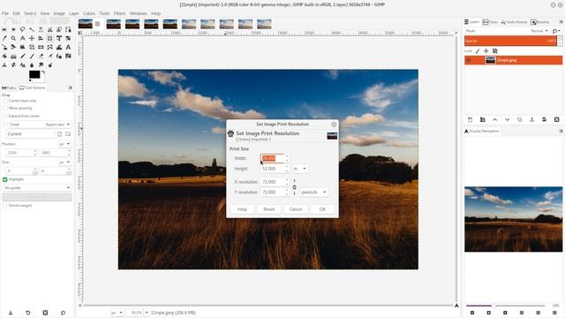
Task: Open pixels/in resolution unit dropdown
Action: click(314, 193)
